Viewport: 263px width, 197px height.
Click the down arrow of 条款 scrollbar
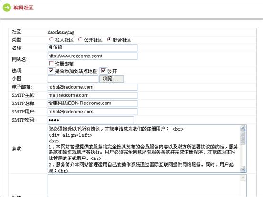coord(243,169)
